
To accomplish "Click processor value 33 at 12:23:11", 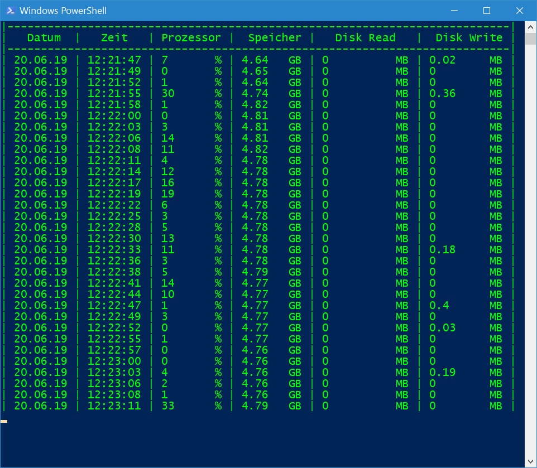I will click(168, 406).
